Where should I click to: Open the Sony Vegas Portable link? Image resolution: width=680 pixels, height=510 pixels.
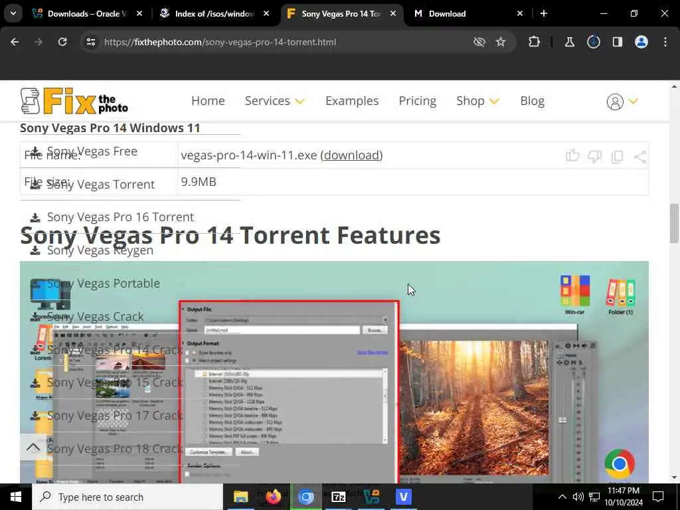click(x=104, y=283)
